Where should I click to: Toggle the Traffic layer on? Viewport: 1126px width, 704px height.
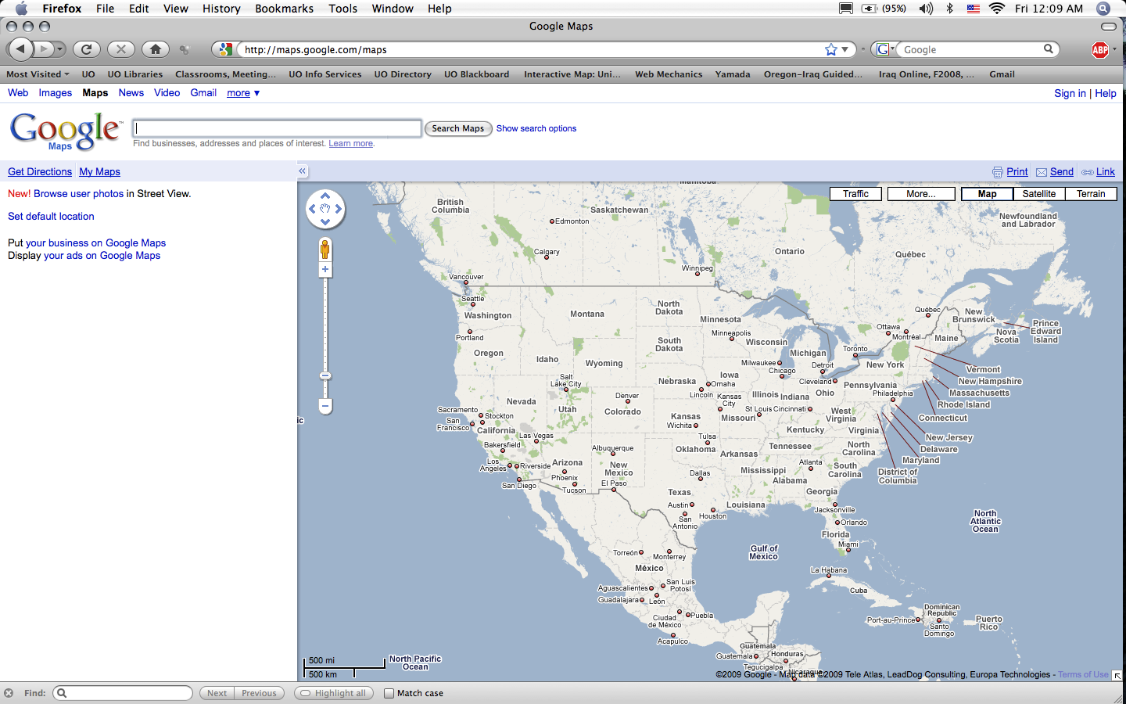click(855, 194)
